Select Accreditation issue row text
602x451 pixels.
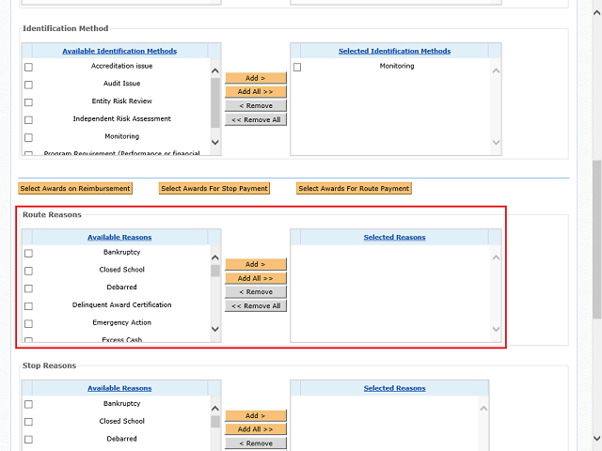(121, 66)
